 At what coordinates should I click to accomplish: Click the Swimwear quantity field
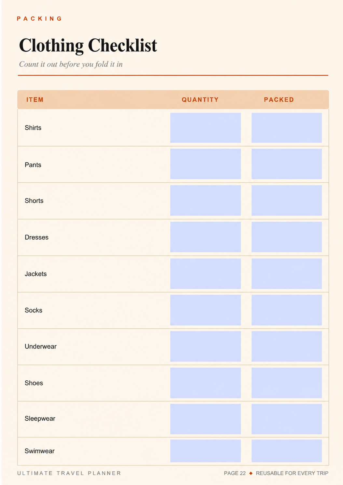pos(205,451)
